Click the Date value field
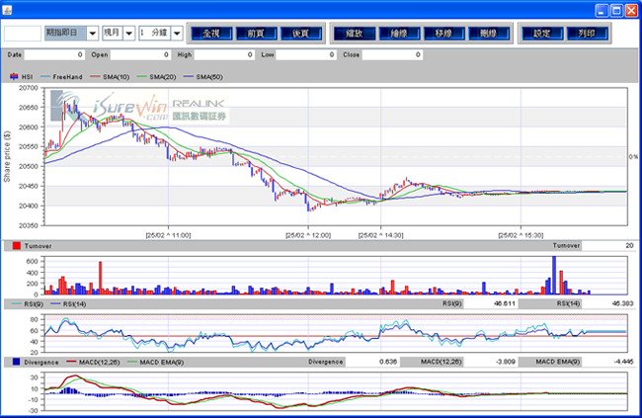 (x=54, y=54)
